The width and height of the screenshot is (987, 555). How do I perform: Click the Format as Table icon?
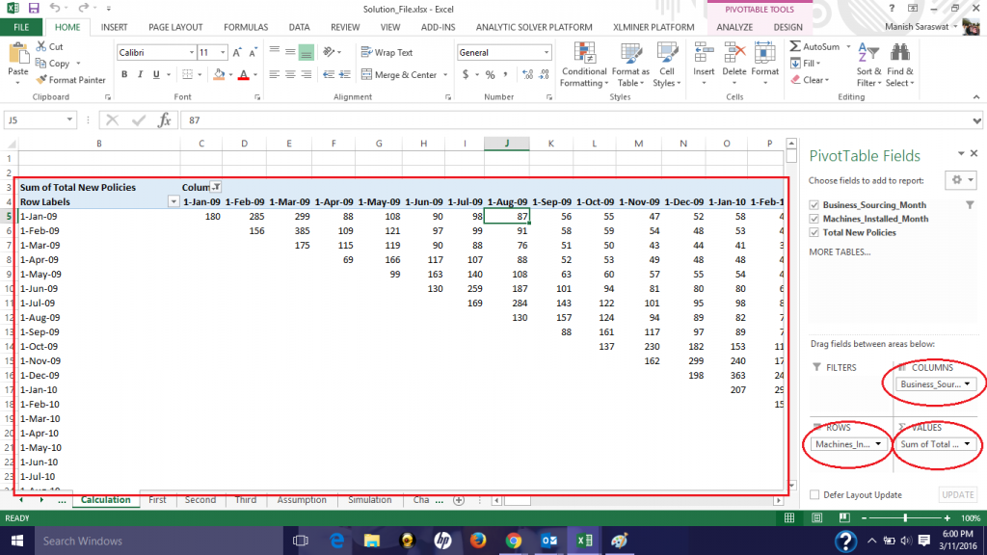point(630,67)
